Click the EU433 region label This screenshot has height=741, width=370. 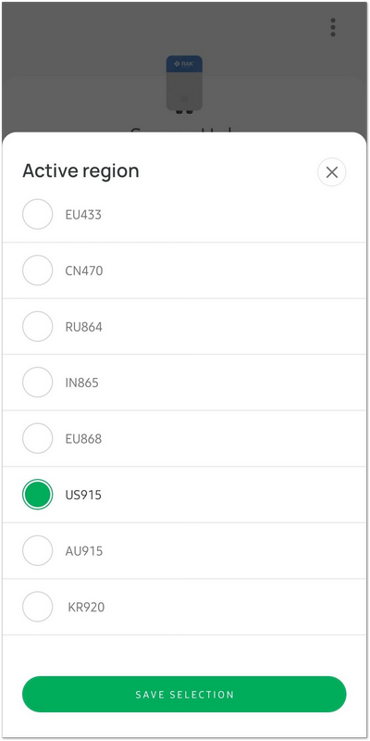(83, 215)
